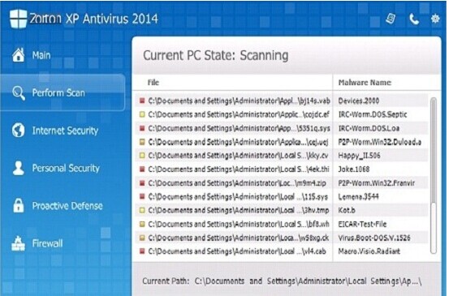Click the brick wall icon beside Firewall

pos(19,243)
